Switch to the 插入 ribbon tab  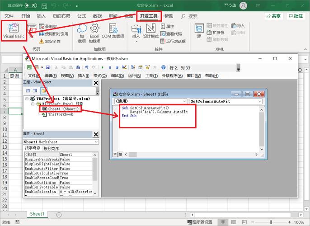[x=41, y=16]
